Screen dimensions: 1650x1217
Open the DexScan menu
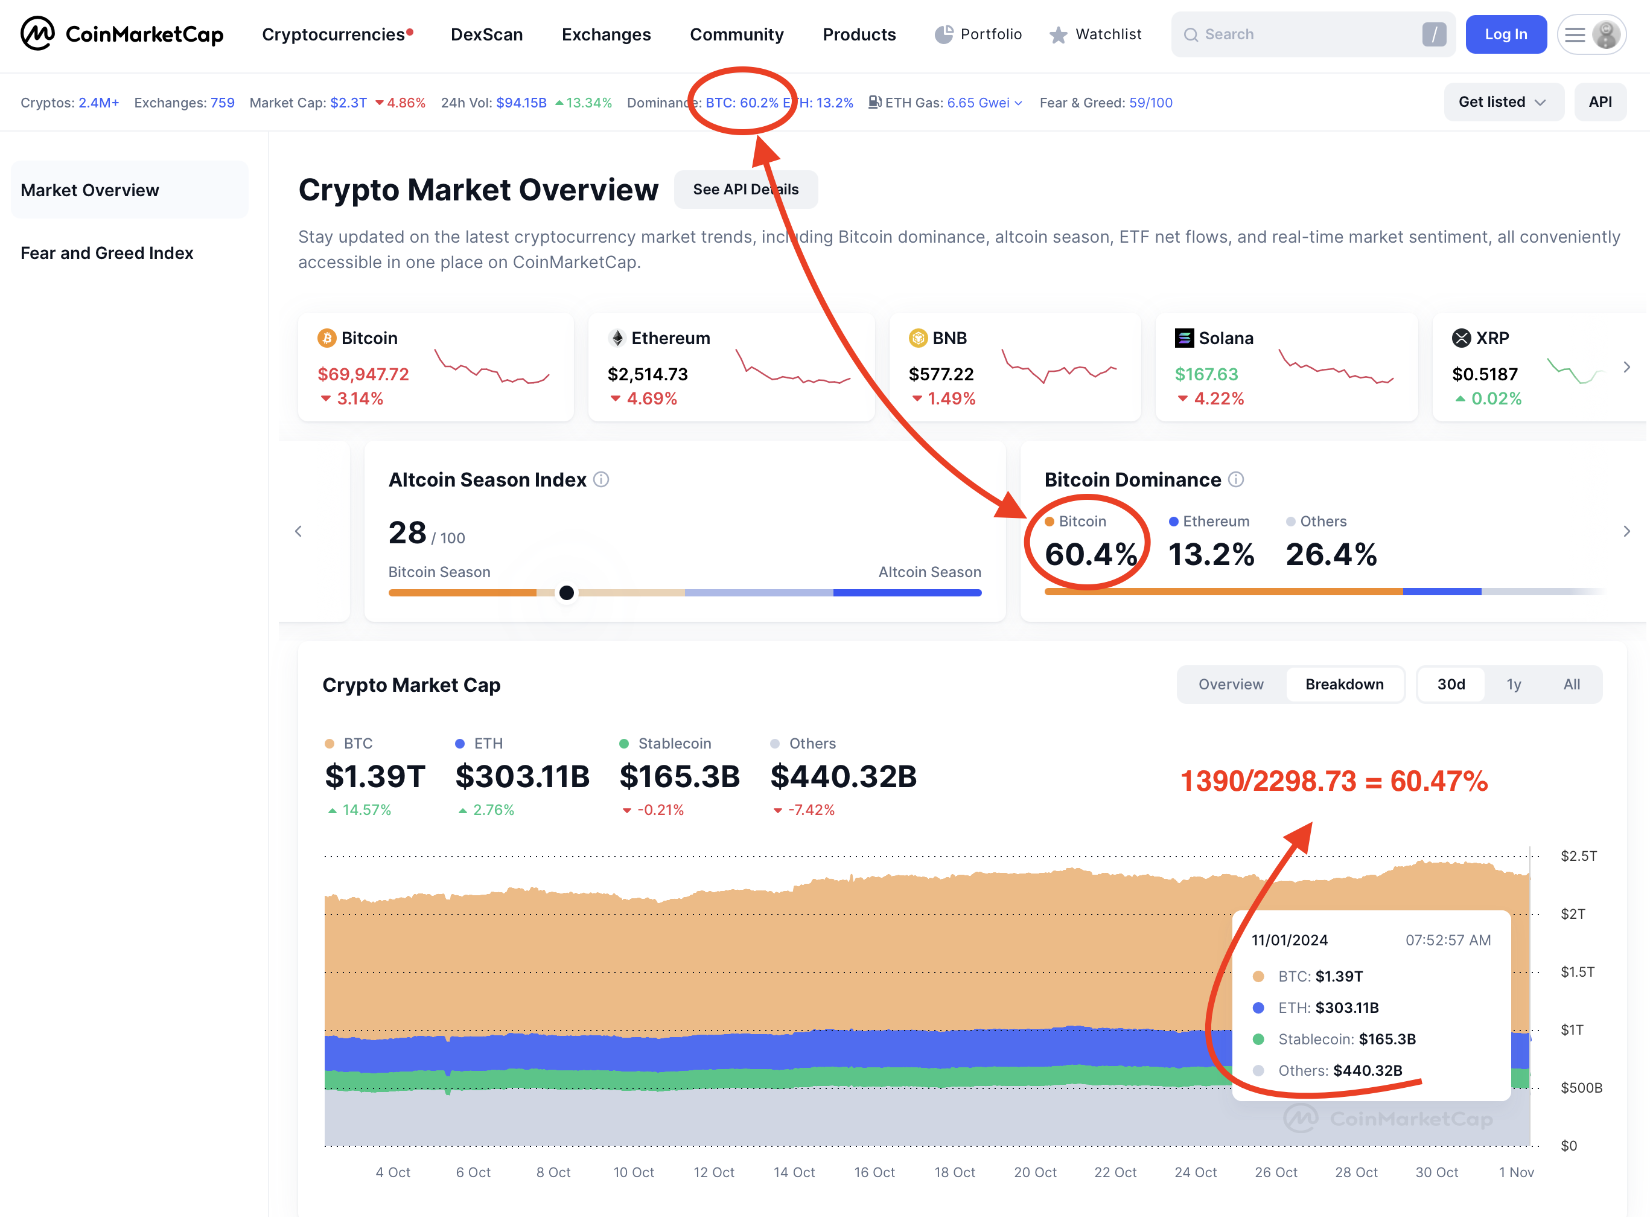pyautogui.click(x=486, y=34)
